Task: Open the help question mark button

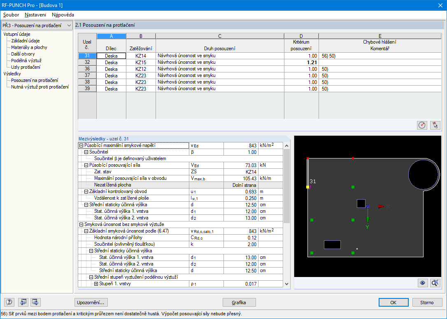Action: [x=9, y=302]
